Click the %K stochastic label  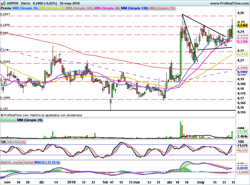pos(3,141)
